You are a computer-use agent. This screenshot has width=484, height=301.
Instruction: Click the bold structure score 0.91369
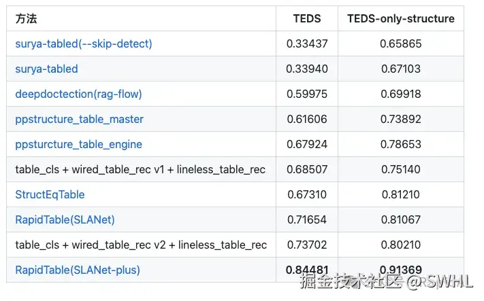tap(401, 270)
